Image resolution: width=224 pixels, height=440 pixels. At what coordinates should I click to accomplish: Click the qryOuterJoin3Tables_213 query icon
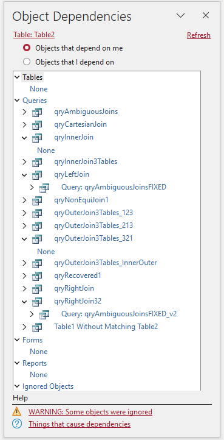[x=37, y=226]
